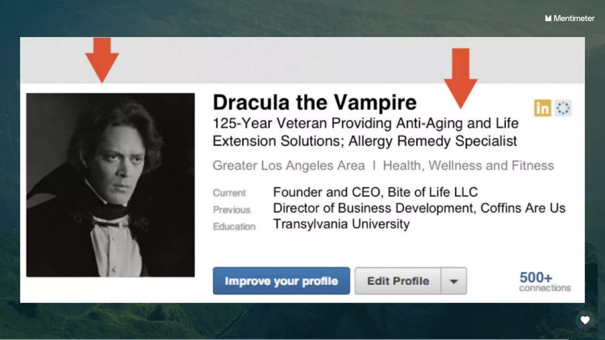The height and width of the screenshot is (340, 605).
Task: Open Founder and CEO, Bite of Life LLC
Action: [375, 192]
